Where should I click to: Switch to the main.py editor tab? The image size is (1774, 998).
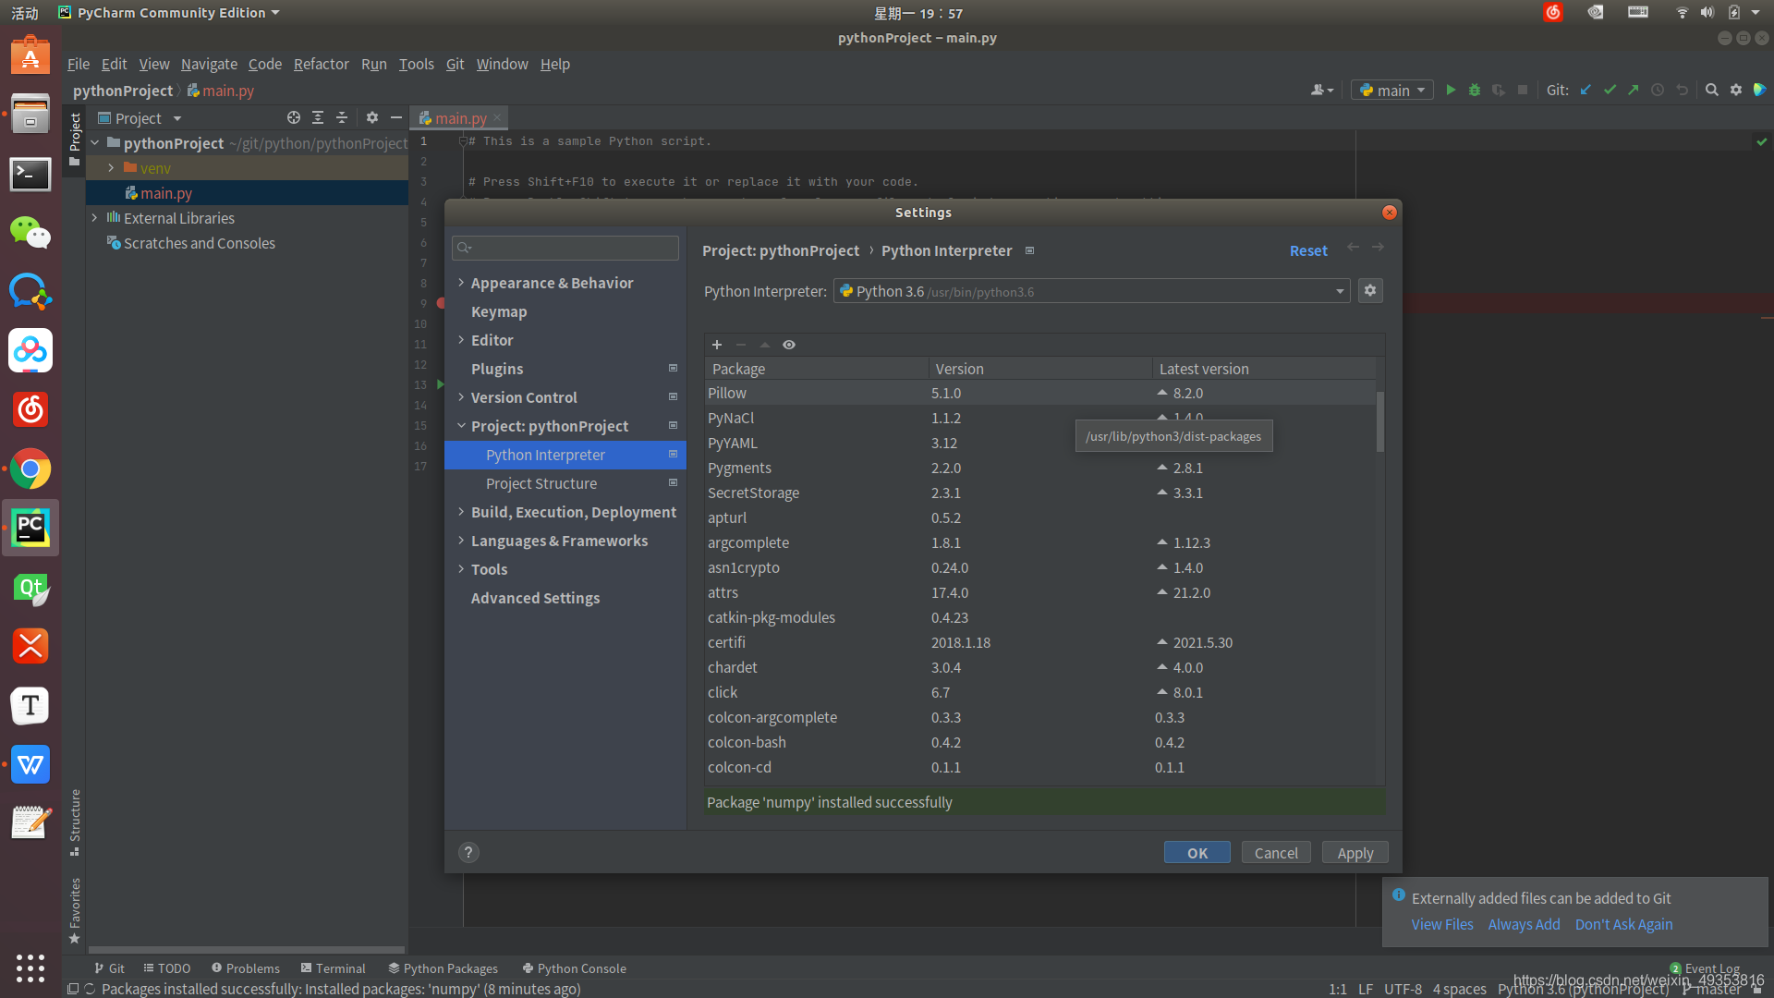[459, 117]
